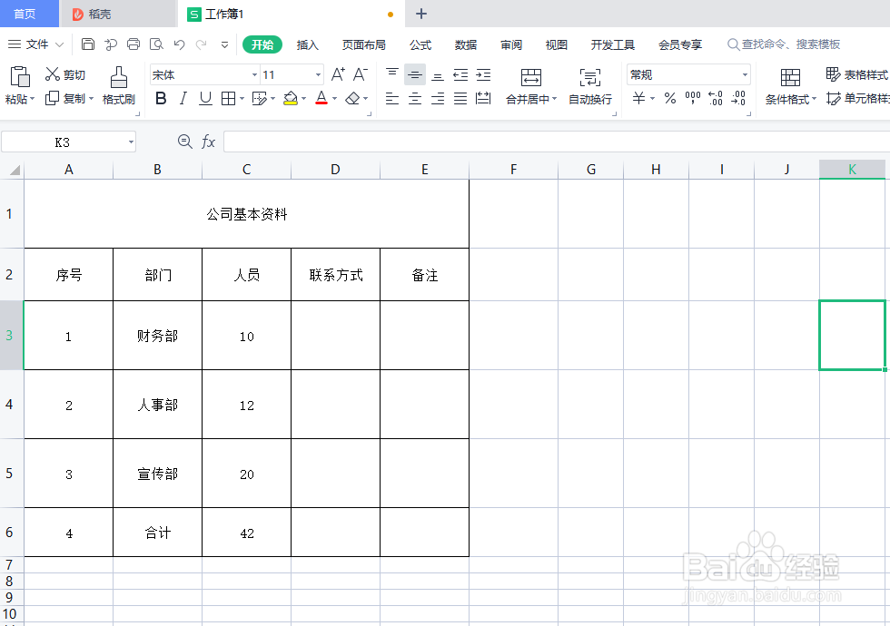Click the center alignment icon
The width and height of the screenshot is (890, 626).
(414, 98)
